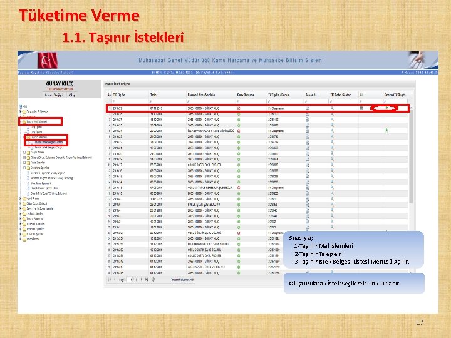Expand the Talep İletme tree node
Screen dimensions: 451x338
pyautogui.click(x=21, y=239)
